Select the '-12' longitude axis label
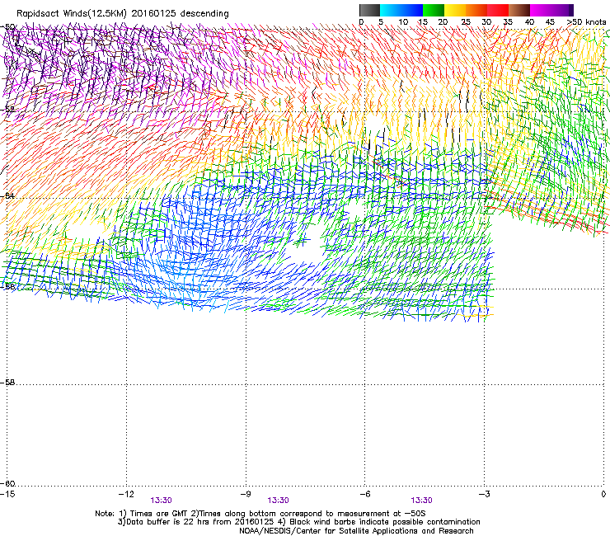This screenshot has height=536, width=610. coord(126,494)
